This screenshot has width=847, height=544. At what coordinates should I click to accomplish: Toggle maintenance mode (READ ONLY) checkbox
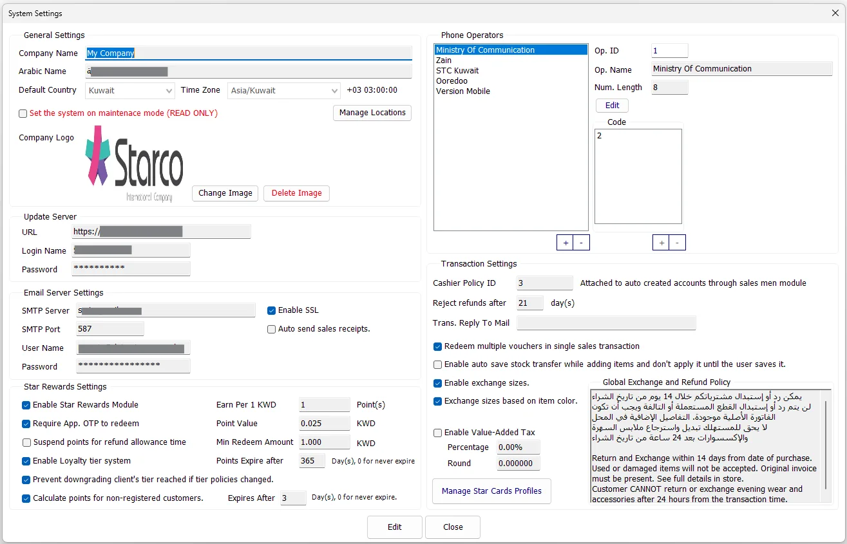point(23,113)
